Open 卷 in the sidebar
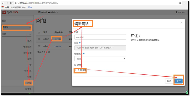191x97 pixels. tap(30, 65)
